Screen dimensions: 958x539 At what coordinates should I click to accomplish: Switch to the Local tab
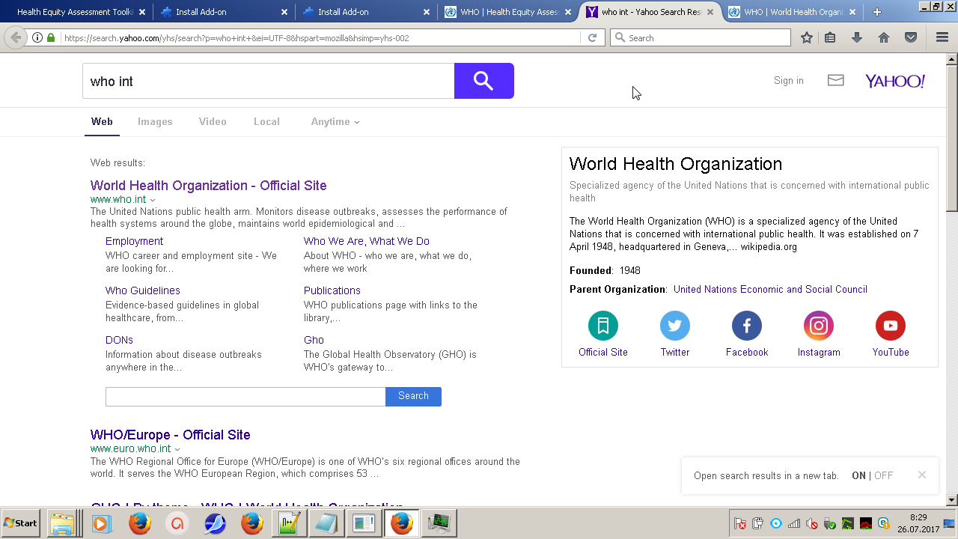266,121
